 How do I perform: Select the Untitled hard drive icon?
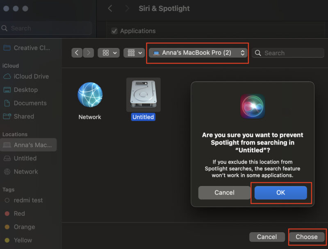(143, 95)
